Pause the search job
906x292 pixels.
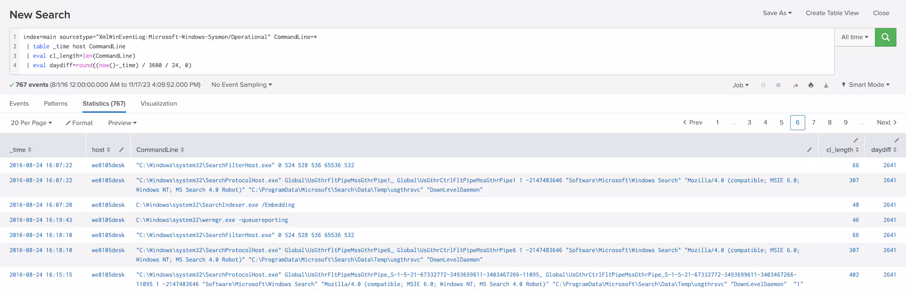[x=763, y=85]
